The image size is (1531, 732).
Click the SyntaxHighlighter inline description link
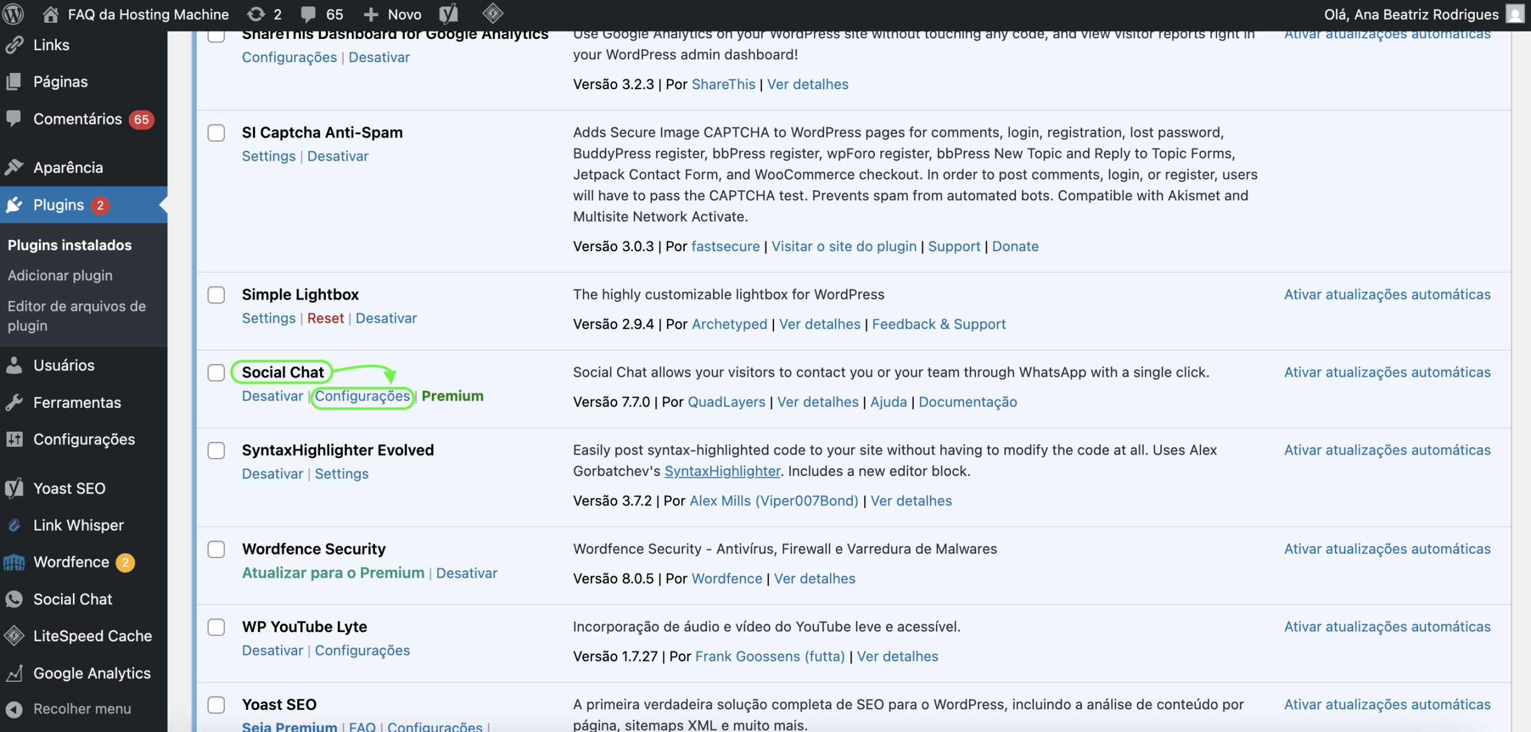[722, 471]
